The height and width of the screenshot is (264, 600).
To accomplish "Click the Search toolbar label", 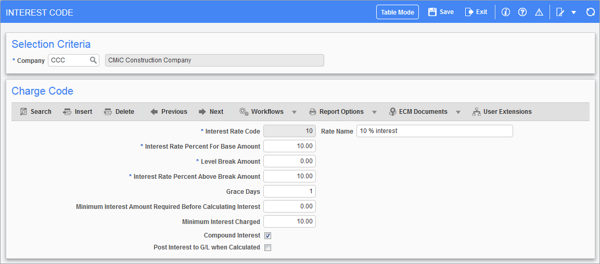I will [x=41, y=112].
